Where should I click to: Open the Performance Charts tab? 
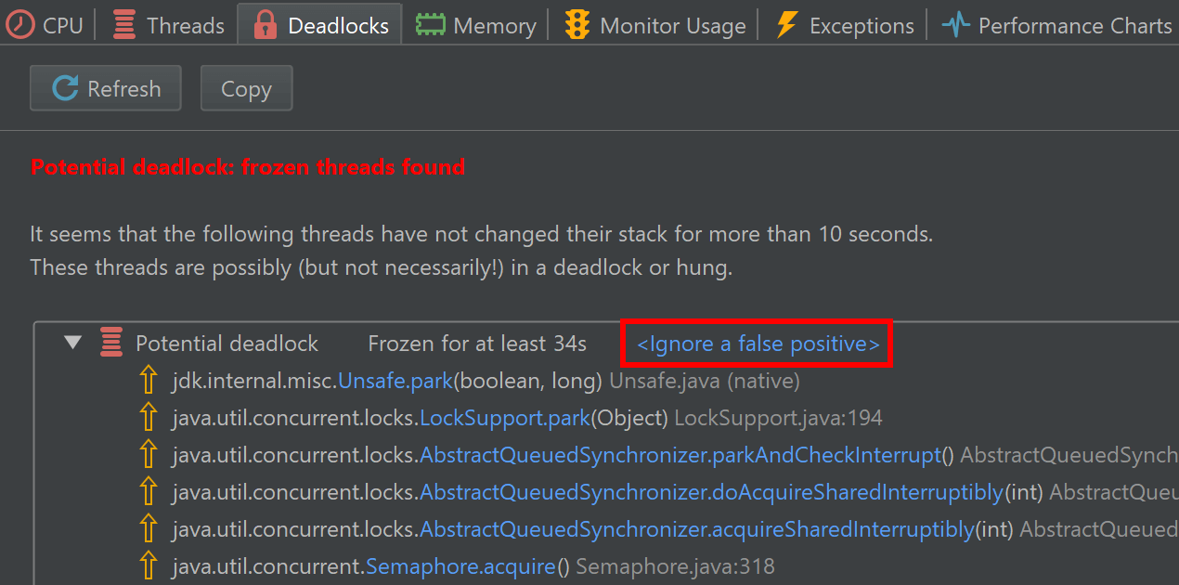1056,25
